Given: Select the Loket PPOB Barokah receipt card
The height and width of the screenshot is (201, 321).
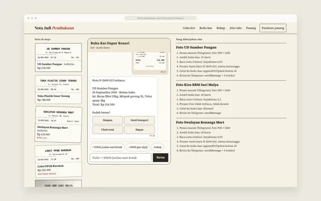Looking at the screenshot, I should 58,161.
